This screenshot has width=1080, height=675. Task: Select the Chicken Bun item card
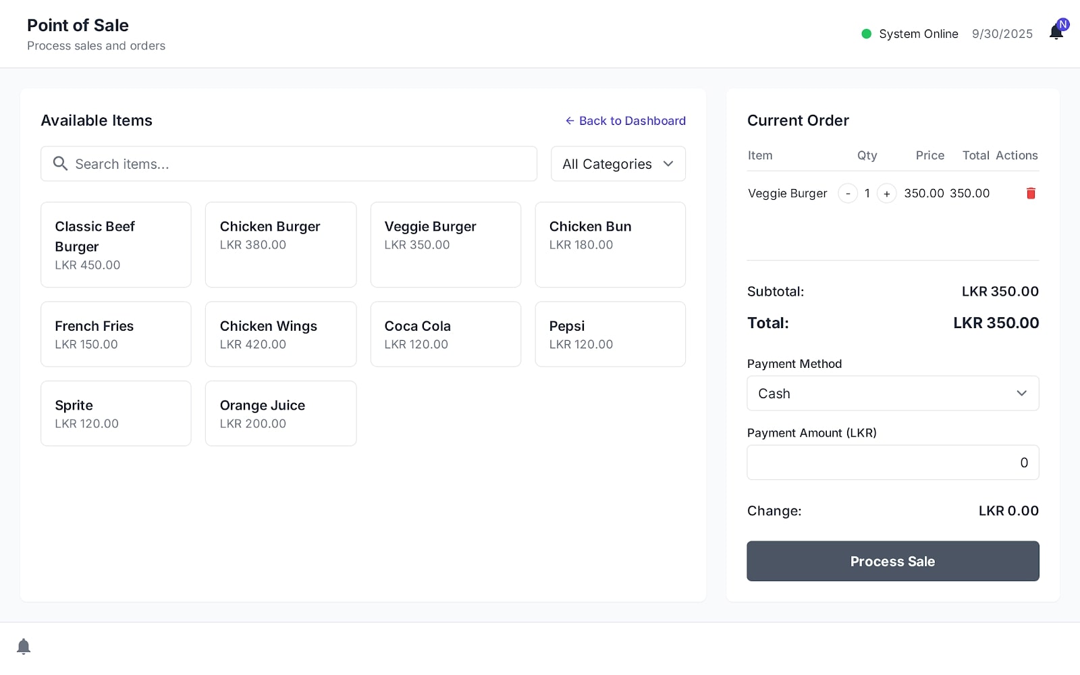[610, 244]
